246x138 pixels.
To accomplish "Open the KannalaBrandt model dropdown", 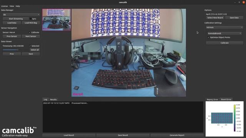I will click(x=224, y=33).
